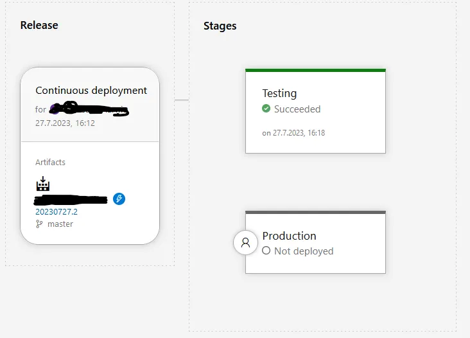470x338 pixels.
Task: Click the Not deployed status text
Action: [304, 251]
